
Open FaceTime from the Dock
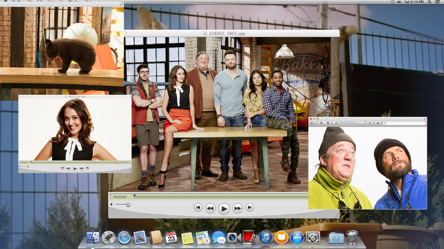pos(234,238)
